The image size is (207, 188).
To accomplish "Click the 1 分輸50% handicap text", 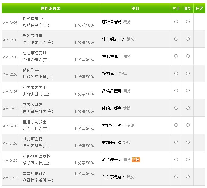I will (x=84, y=25).
